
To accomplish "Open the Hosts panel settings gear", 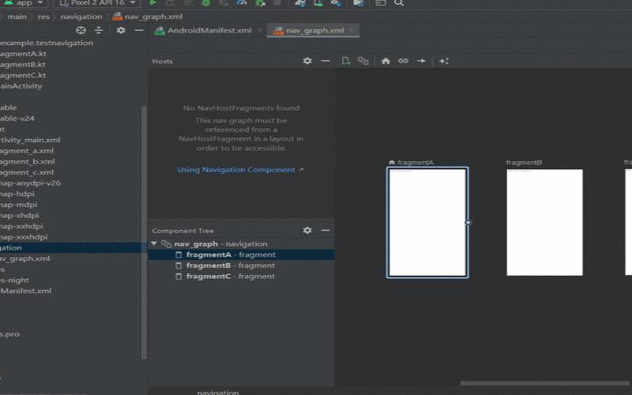I will coord(307,61).
